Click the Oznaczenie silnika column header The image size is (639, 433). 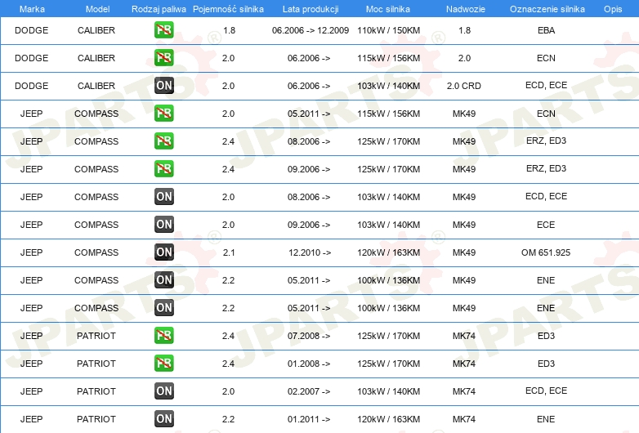click(547, 8)
